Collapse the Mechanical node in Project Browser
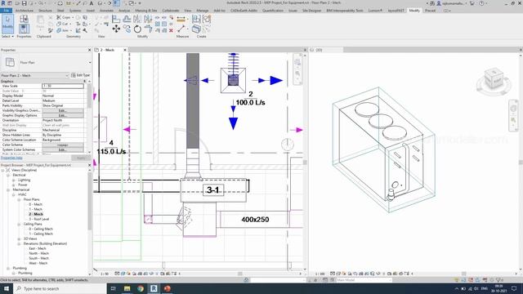523x294 pixels. [8, 189]
